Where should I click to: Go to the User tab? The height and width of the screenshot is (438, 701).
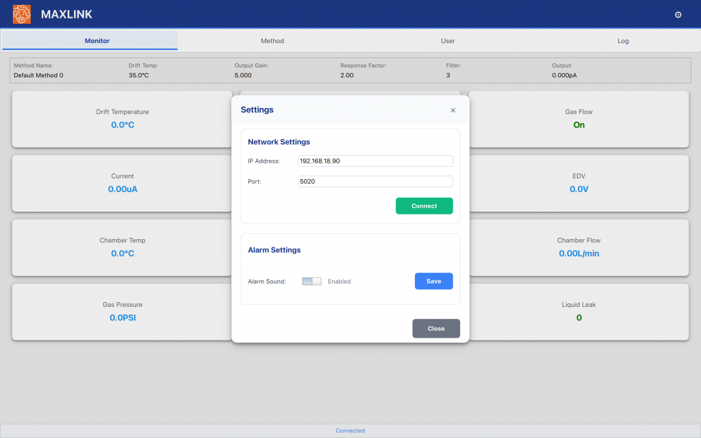click(448, 41)
